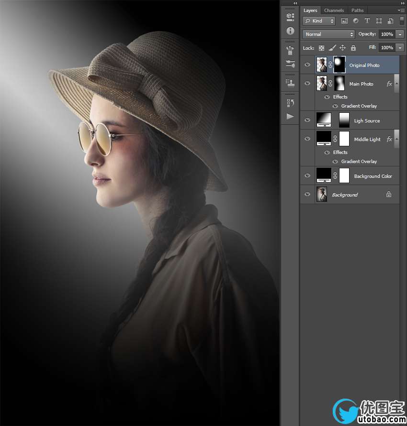Viewport: 407px width, 426px height.
Task: Hide the Main Photo layer
Action: 307,83
